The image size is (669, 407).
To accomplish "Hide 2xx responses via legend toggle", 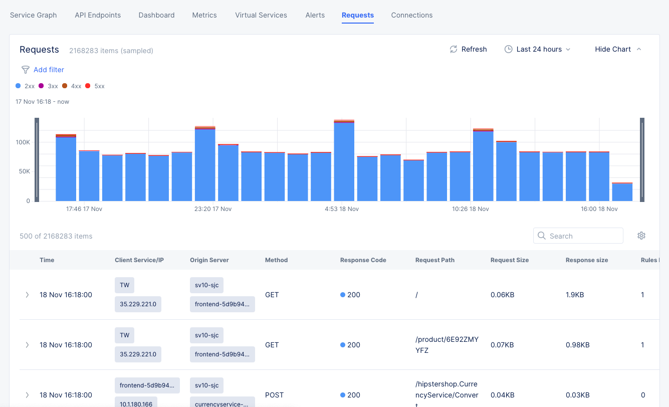I will 18,86.
